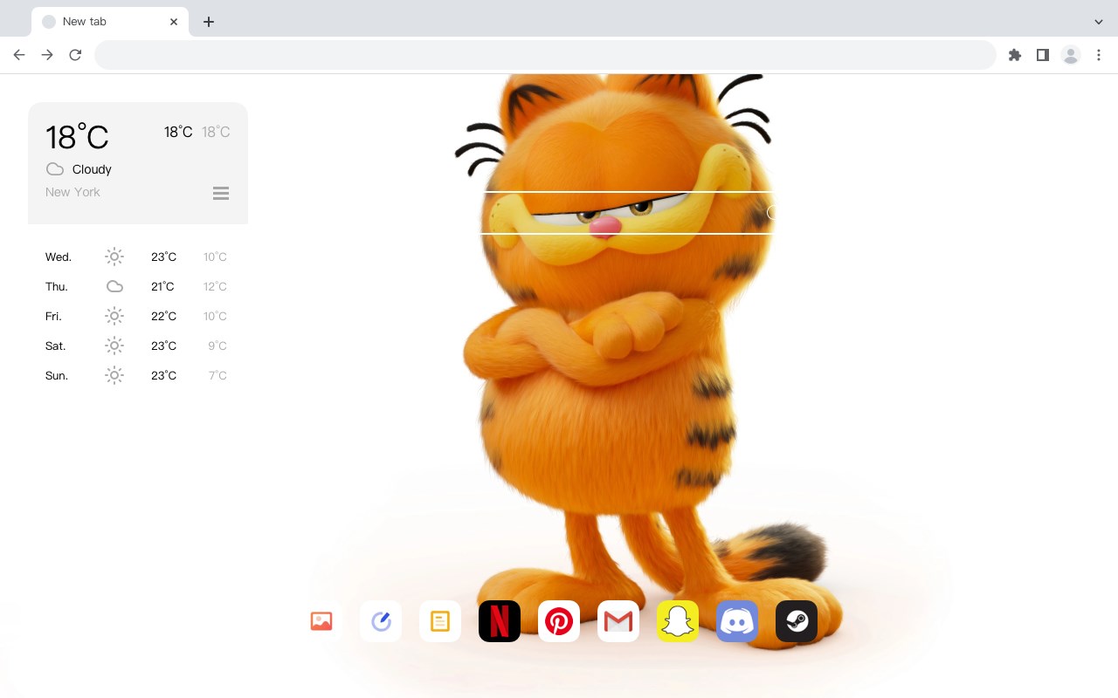
Task: Go back to previous page
Action: [19, 55]
